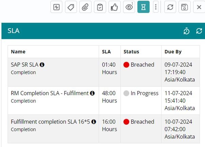Click the thumbs-up approval icon
Viewport: 205px width, 147px height.
point(115,7)
